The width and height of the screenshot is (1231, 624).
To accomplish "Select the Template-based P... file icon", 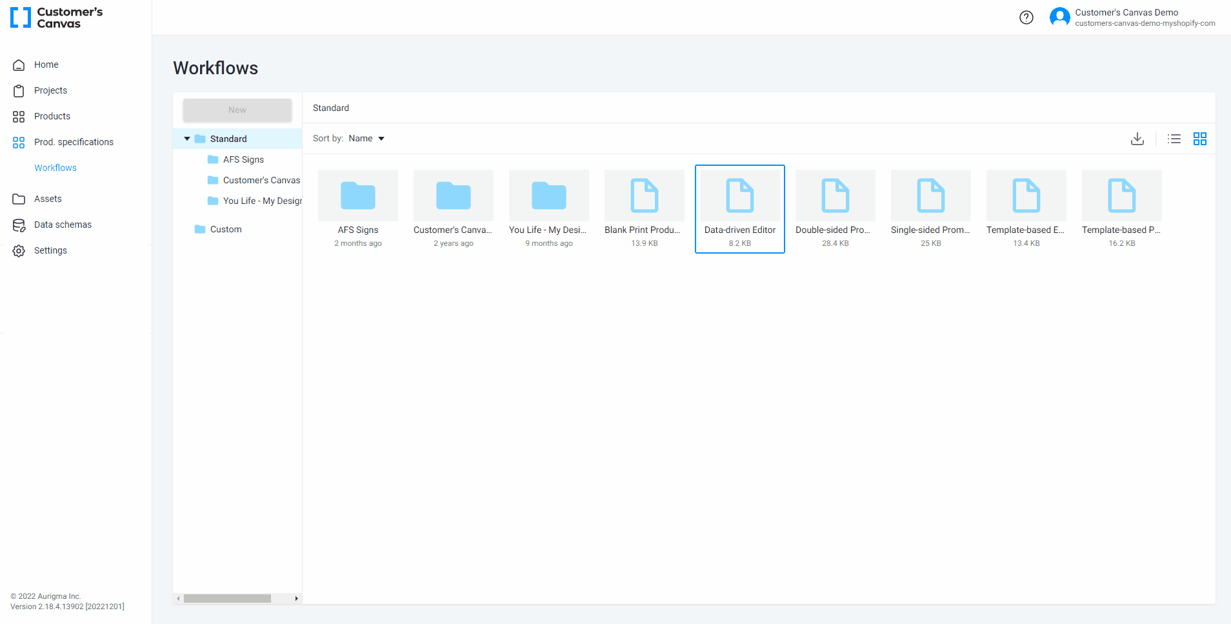I will [1122, 196].
